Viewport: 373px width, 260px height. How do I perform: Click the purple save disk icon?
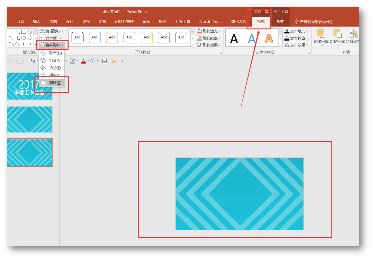click(104, 61)
